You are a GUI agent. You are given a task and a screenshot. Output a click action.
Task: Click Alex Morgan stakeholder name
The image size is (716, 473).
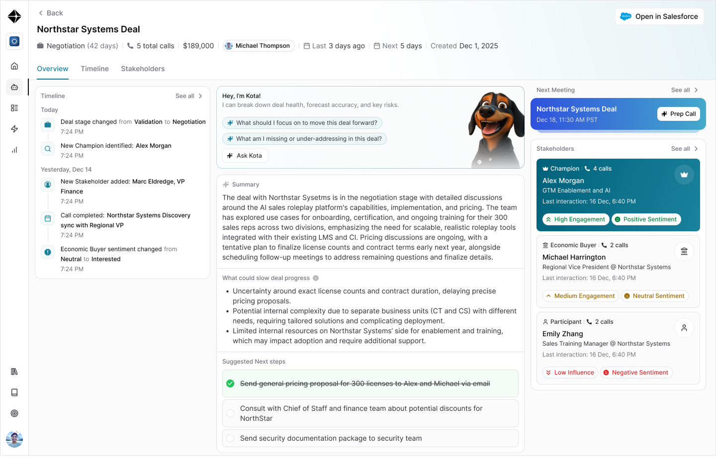[x=563, y=181]
